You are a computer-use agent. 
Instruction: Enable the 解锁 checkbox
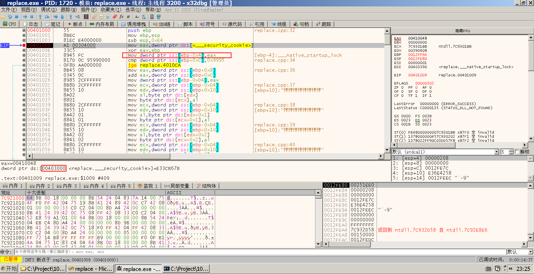517,152
